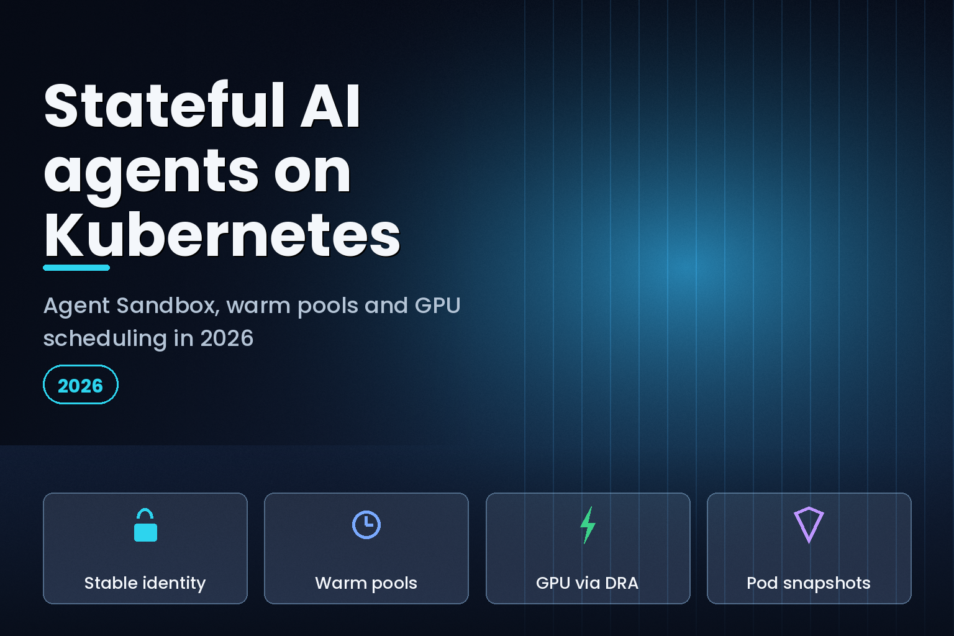Screen dimensions: 954x636
Task: Click the 'Pod snapshots' card label
Action: (809, 583)
